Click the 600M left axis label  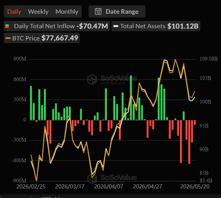(20, 80)
